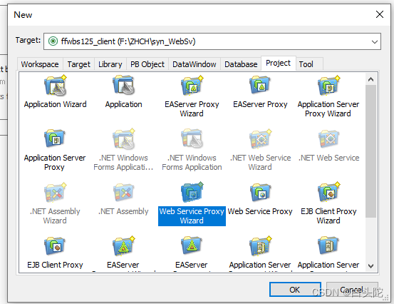Screen dimensions: 394x304
Task: Select the .NET Windows Forms Application icon
Action: coord(192,138)
